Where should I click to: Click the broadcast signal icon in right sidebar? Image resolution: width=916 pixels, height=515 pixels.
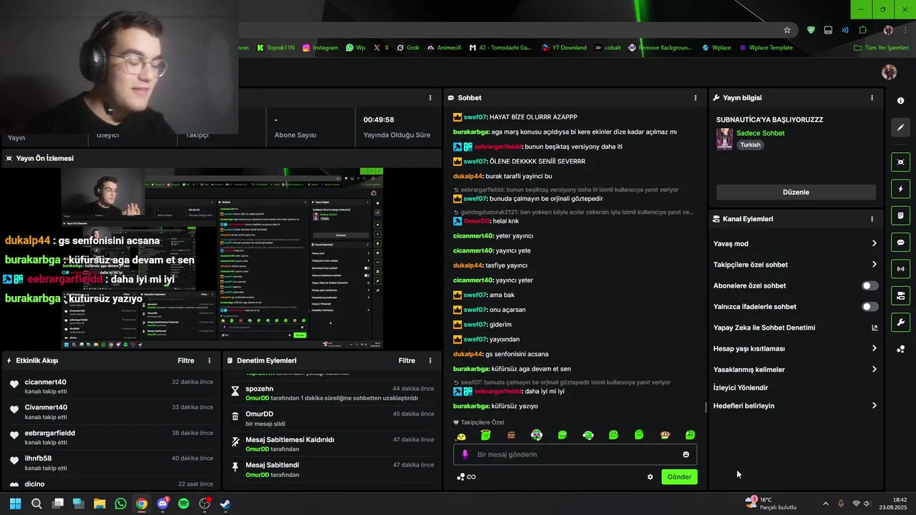901,269
